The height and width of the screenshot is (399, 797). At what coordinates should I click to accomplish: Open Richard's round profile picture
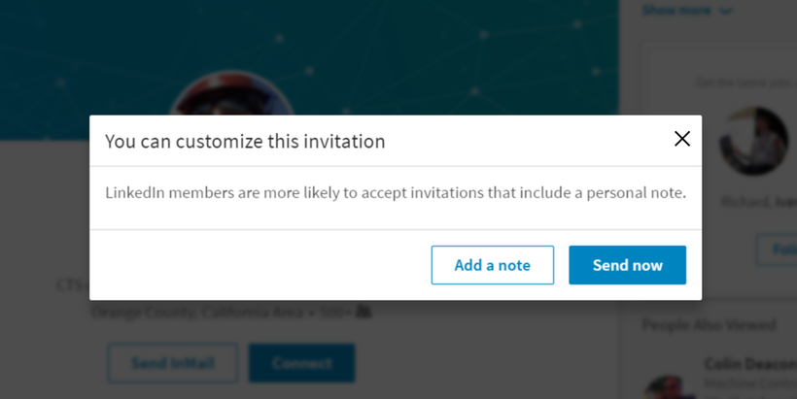(754, 142)
